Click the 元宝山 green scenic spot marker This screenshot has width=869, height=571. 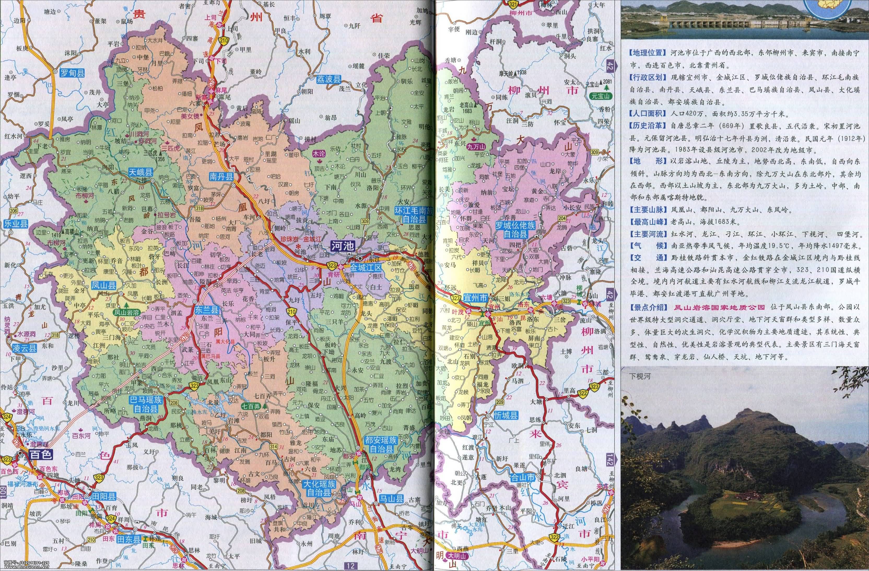click(x=601, y=96)
